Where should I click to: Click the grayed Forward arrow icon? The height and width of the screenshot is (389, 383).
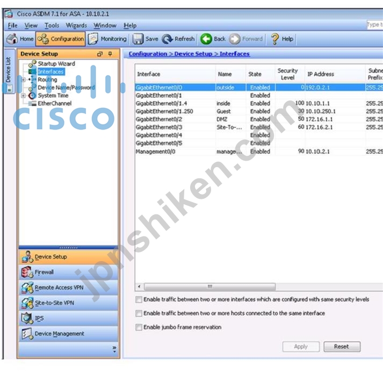pyautogui.click(x=235, y=39)
